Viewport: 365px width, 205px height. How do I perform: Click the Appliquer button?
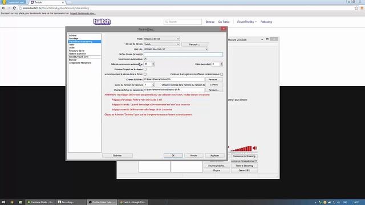[214, 155]
